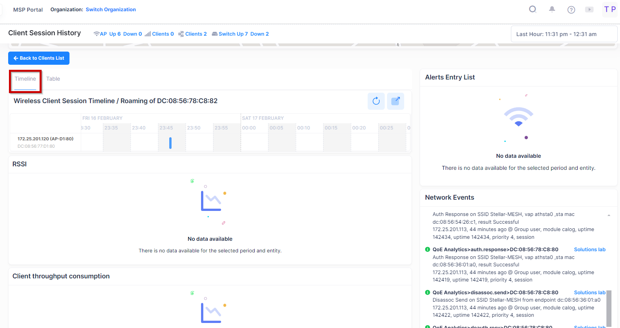This screenshot has width=620, height=328.
Task: Click the 23:45 time label on timeline
Action: (166, 128)
